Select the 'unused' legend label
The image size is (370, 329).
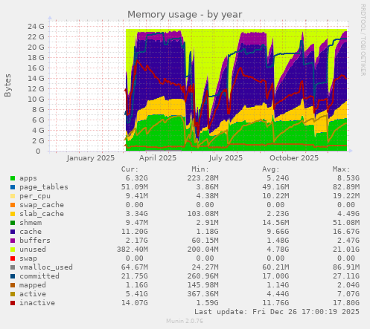point(33,250)
